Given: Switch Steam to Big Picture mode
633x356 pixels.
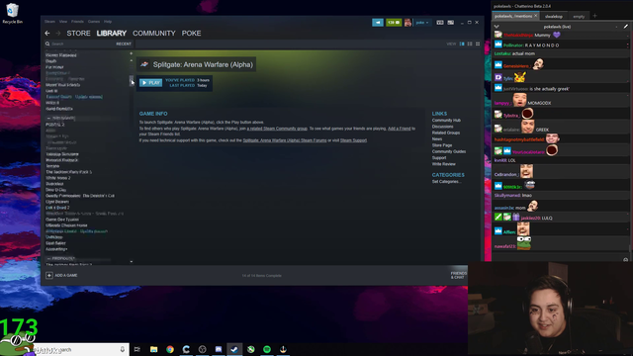Looking at the screenshot, I should point(451,23).
